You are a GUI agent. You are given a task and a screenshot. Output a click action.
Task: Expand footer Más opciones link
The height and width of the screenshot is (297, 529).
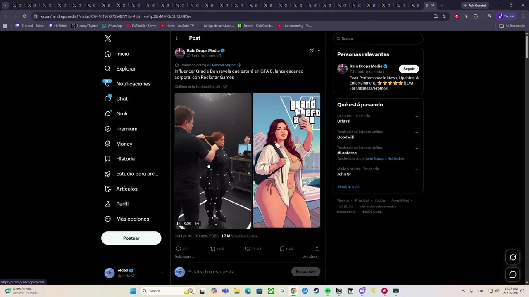348,212
